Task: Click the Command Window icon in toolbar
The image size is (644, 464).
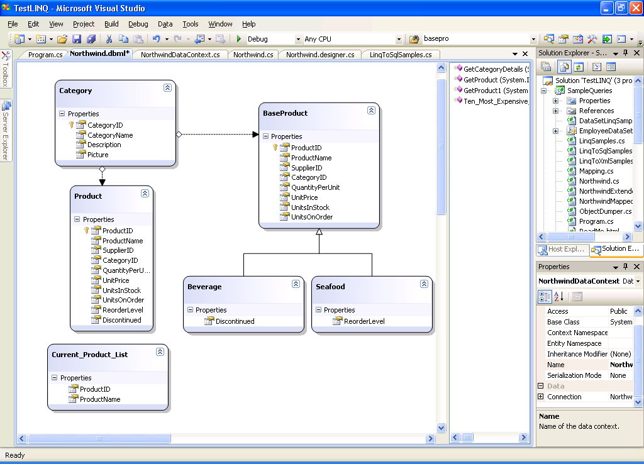Action: click(x=621, y=39)
